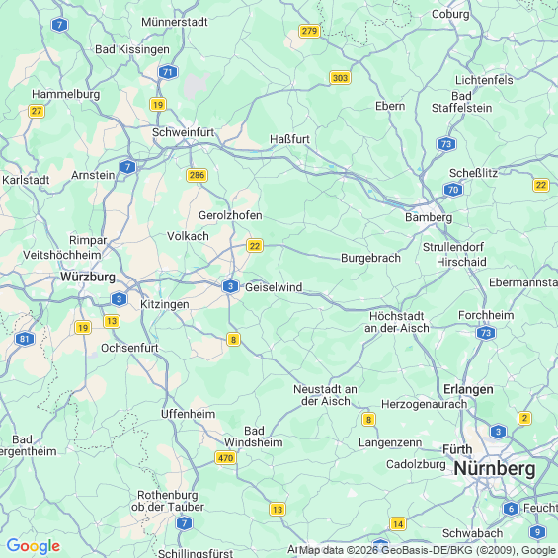Click the A71 highway shield near Bad Kissingen
This screenshot has height=558, width=558.
(x=168, y=72)
